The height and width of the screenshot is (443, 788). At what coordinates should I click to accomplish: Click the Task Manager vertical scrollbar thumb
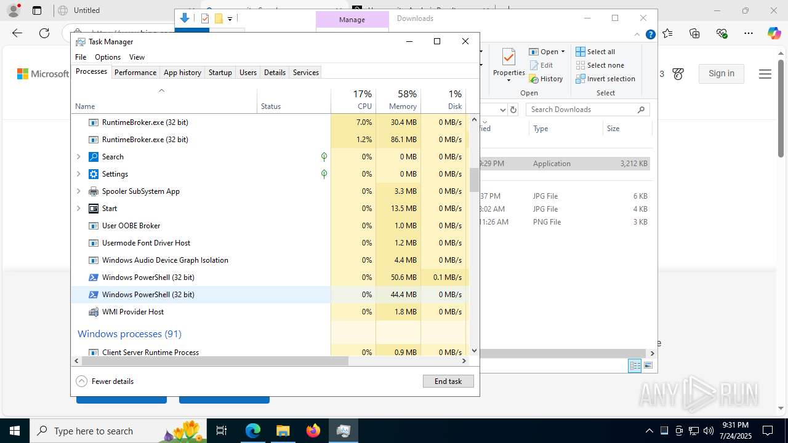(474, 180)
